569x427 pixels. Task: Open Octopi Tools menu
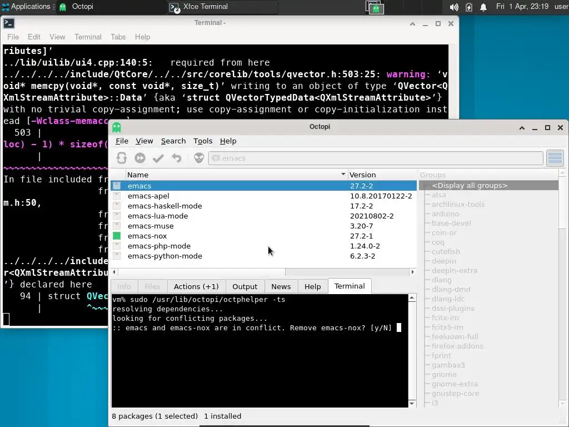(202, 141)
